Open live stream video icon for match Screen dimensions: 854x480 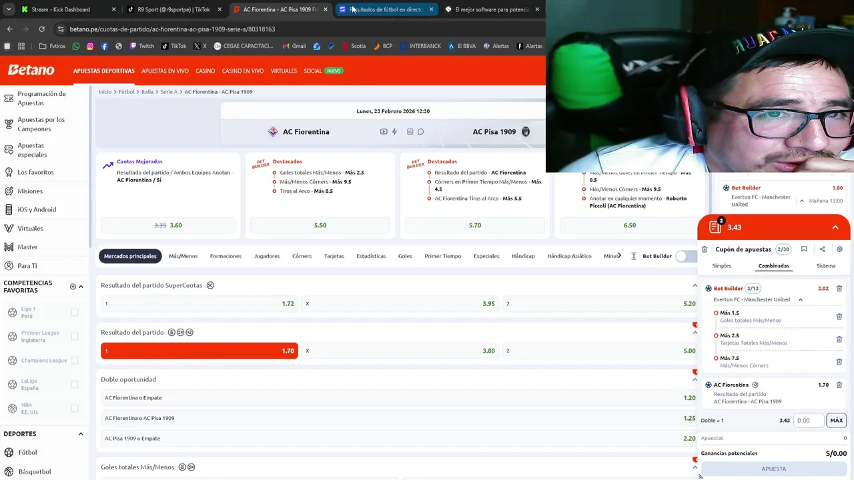pyautogui.click(x=384, y=131)
